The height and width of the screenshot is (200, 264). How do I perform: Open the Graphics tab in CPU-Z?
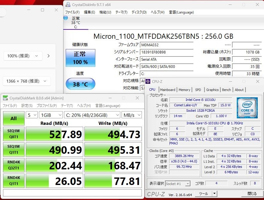pos(212,90)
